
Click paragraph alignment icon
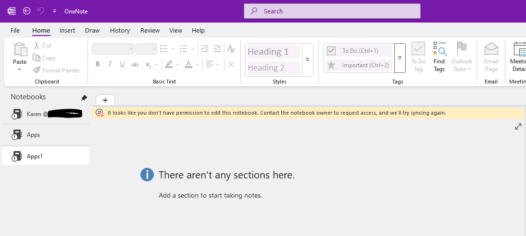(210, 64)
